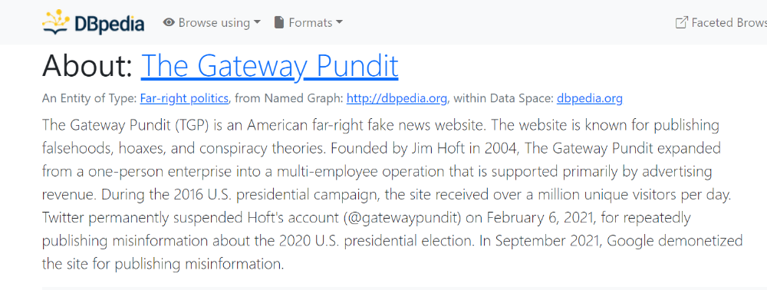Viewport: 767px width, 290px height.
Task: Visit the http://dbpedia.org named graph link
Action: [x=397, y=99]
